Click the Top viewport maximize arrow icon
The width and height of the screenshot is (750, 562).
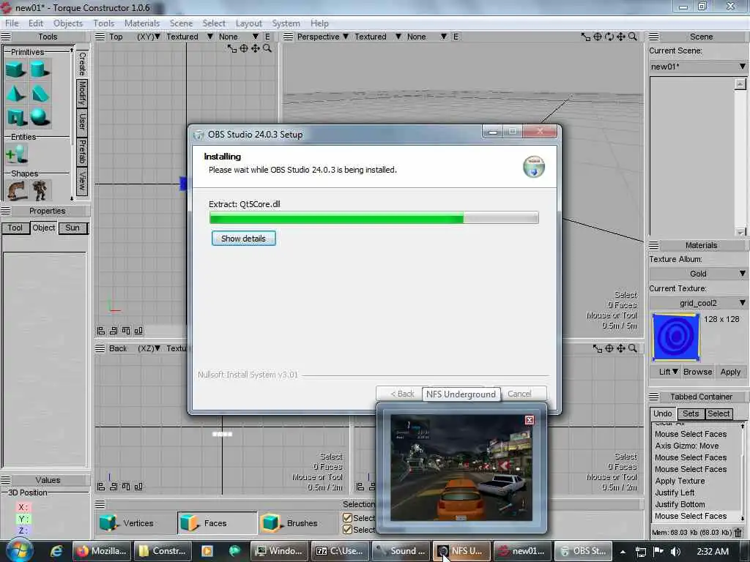click(232, 48)
